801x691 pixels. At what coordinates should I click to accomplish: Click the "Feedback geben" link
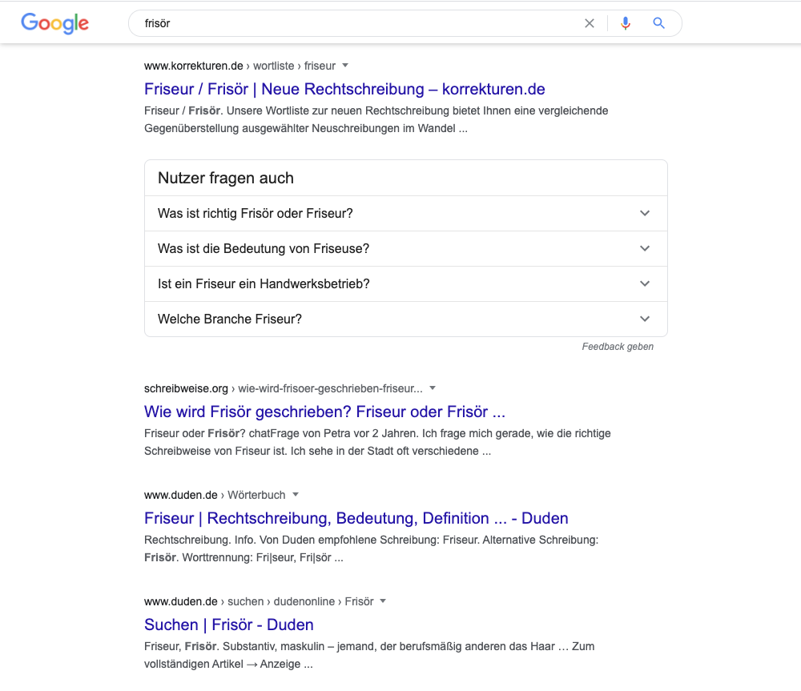tap(618, 347)
